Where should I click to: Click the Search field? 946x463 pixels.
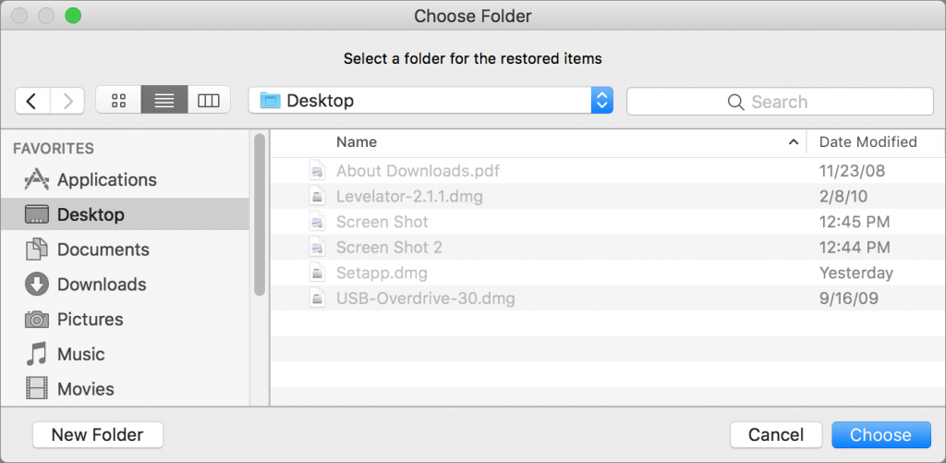click(780, 102)
